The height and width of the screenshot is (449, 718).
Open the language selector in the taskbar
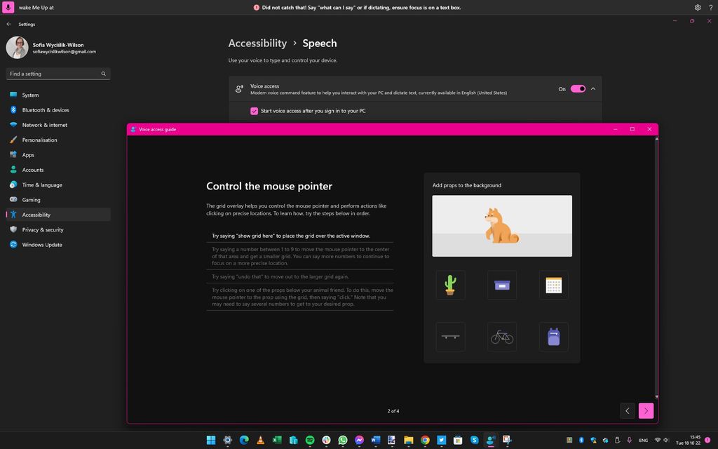pyautogui.click(x=643, y=441)
